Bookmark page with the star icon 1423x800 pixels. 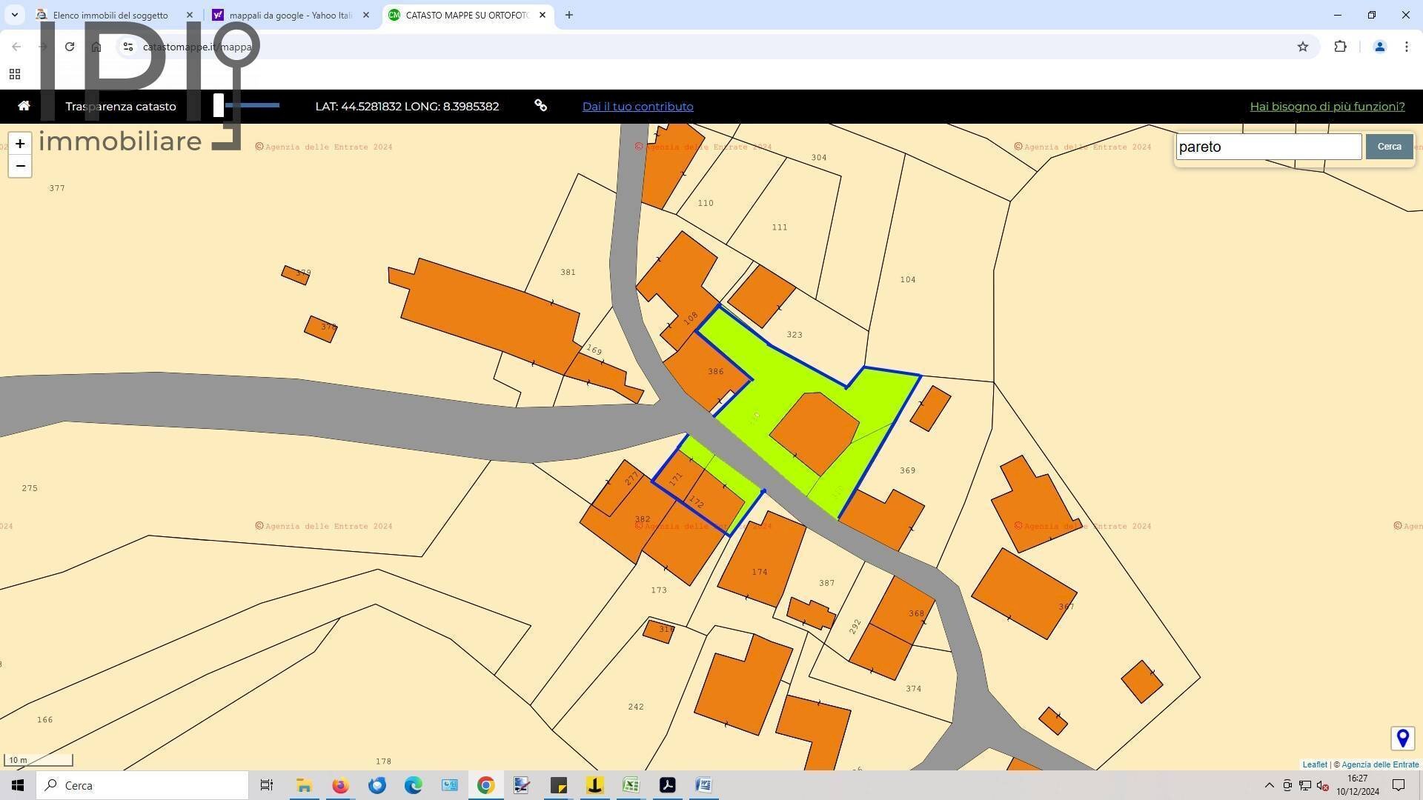(1303, 47)
